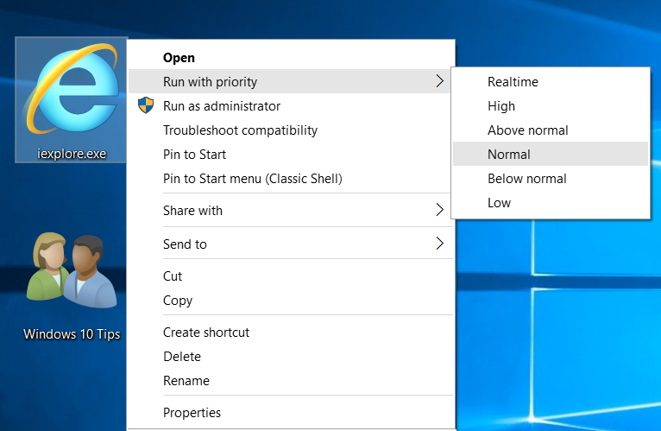Image resolution: width=661 pixels, height=431 pixels.
Task: Select Create shortcut
Action: (x=291, y=333)
